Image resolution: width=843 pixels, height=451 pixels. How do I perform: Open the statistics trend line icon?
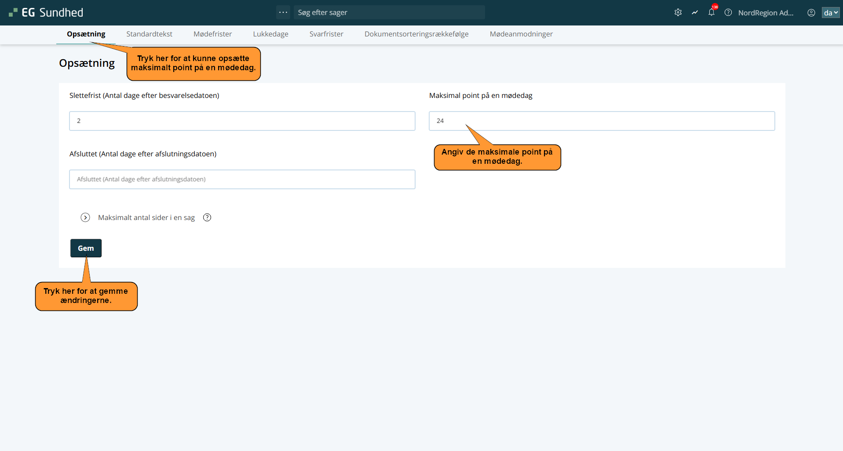click(x=695, y=13)
